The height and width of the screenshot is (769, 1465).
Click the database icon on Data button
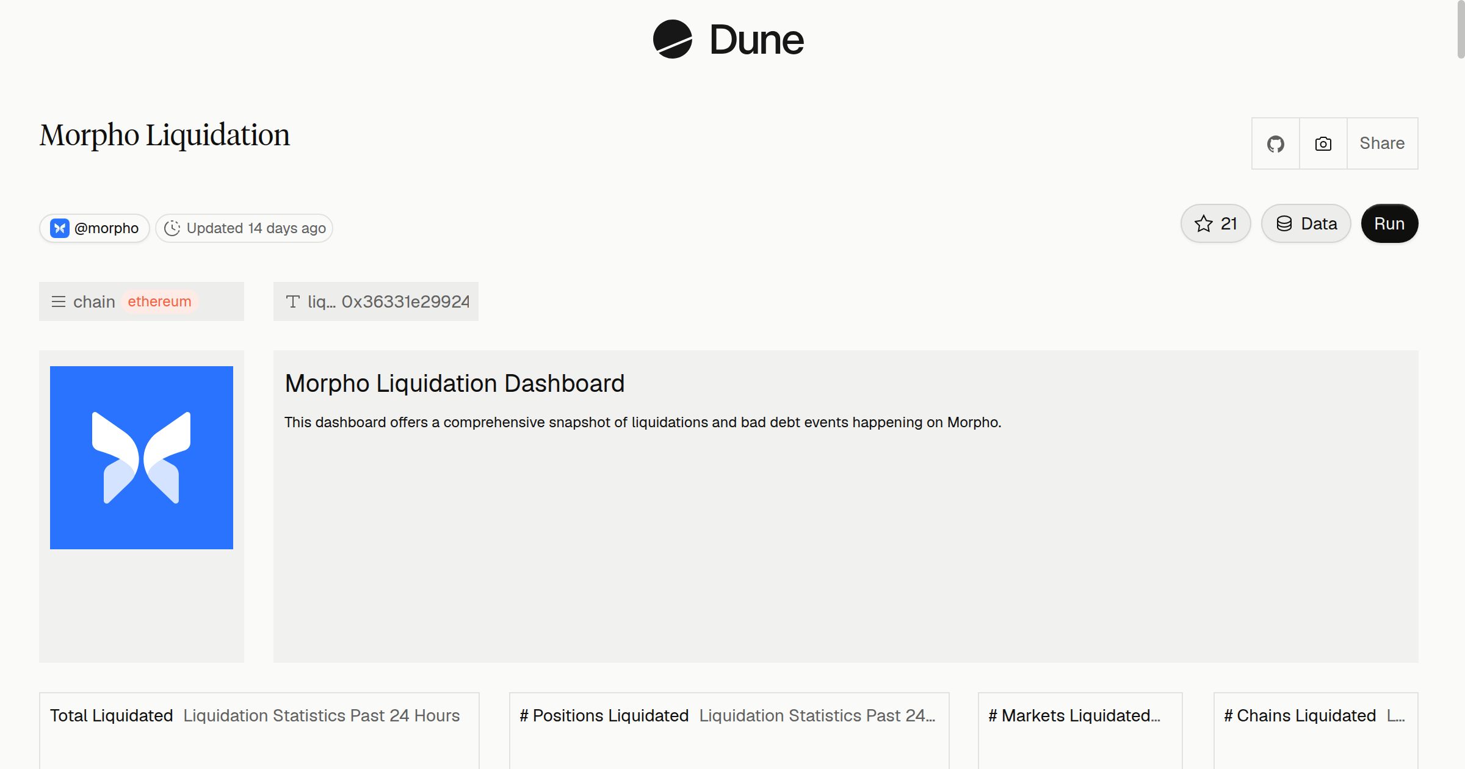(x=1284, y=223)
